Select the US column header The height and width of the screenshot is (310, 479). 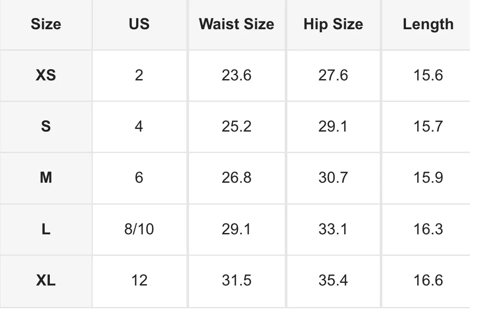[139, 25]
